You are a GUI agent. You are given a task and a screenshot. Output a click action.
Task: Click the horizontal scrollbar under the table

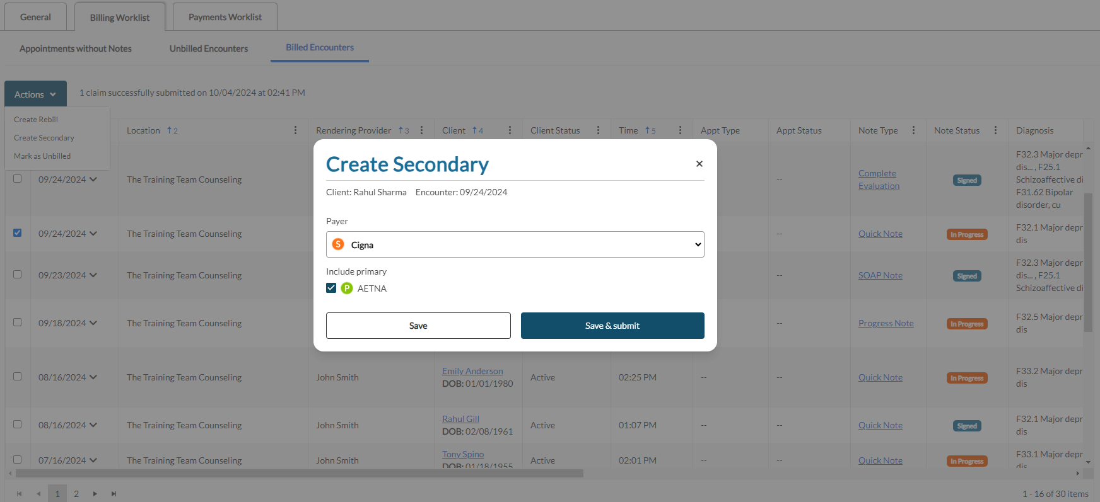click(299, 473)
